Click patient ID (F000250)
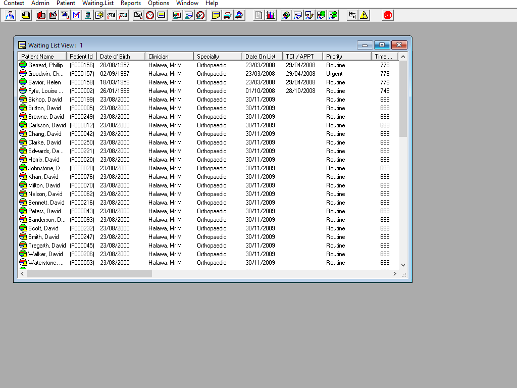 (82, 142)
